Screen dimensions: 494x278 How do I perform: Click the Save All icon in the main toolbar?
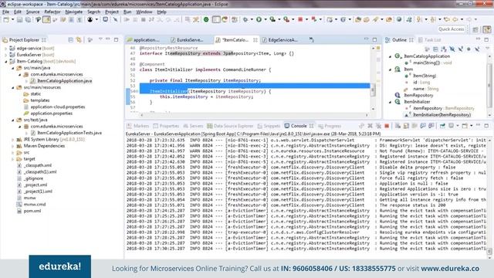pyautogui.click(x=28, y=19)
